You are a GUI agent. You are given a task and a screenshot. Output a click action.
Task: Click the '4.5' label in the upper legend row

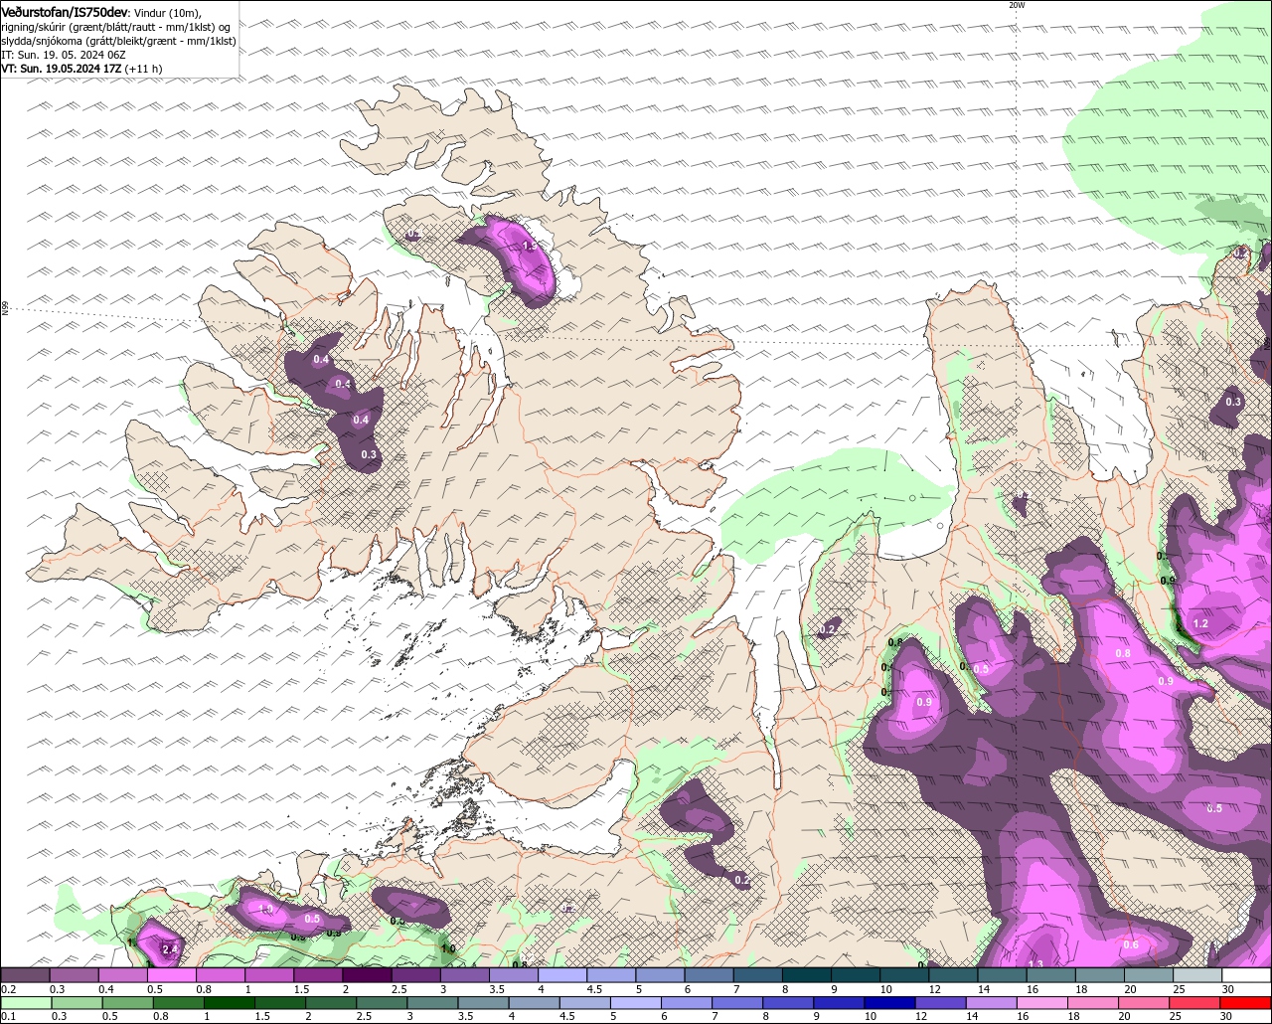point(594,990)
